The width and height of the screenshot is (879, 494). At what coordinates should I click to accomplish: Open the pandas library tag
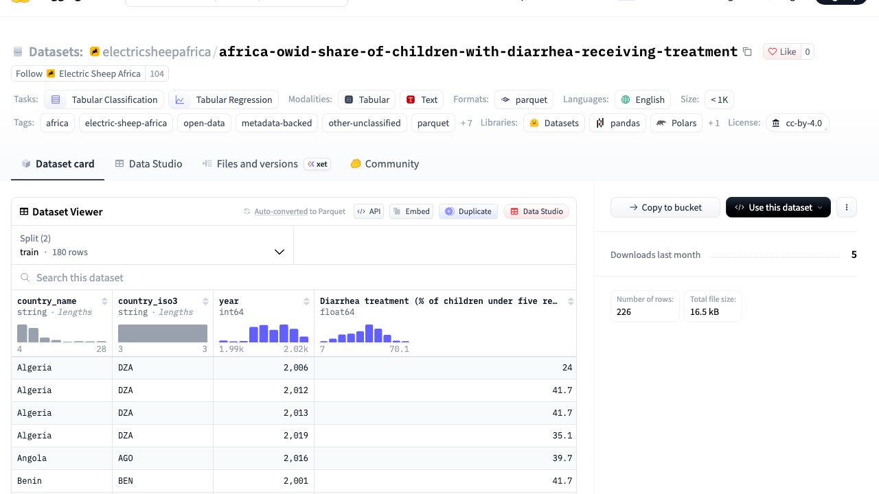(618, 123)
